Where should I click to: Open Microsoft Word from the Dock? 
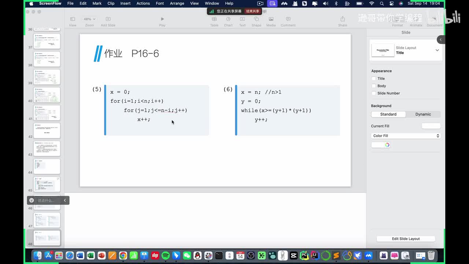[80, 256]
